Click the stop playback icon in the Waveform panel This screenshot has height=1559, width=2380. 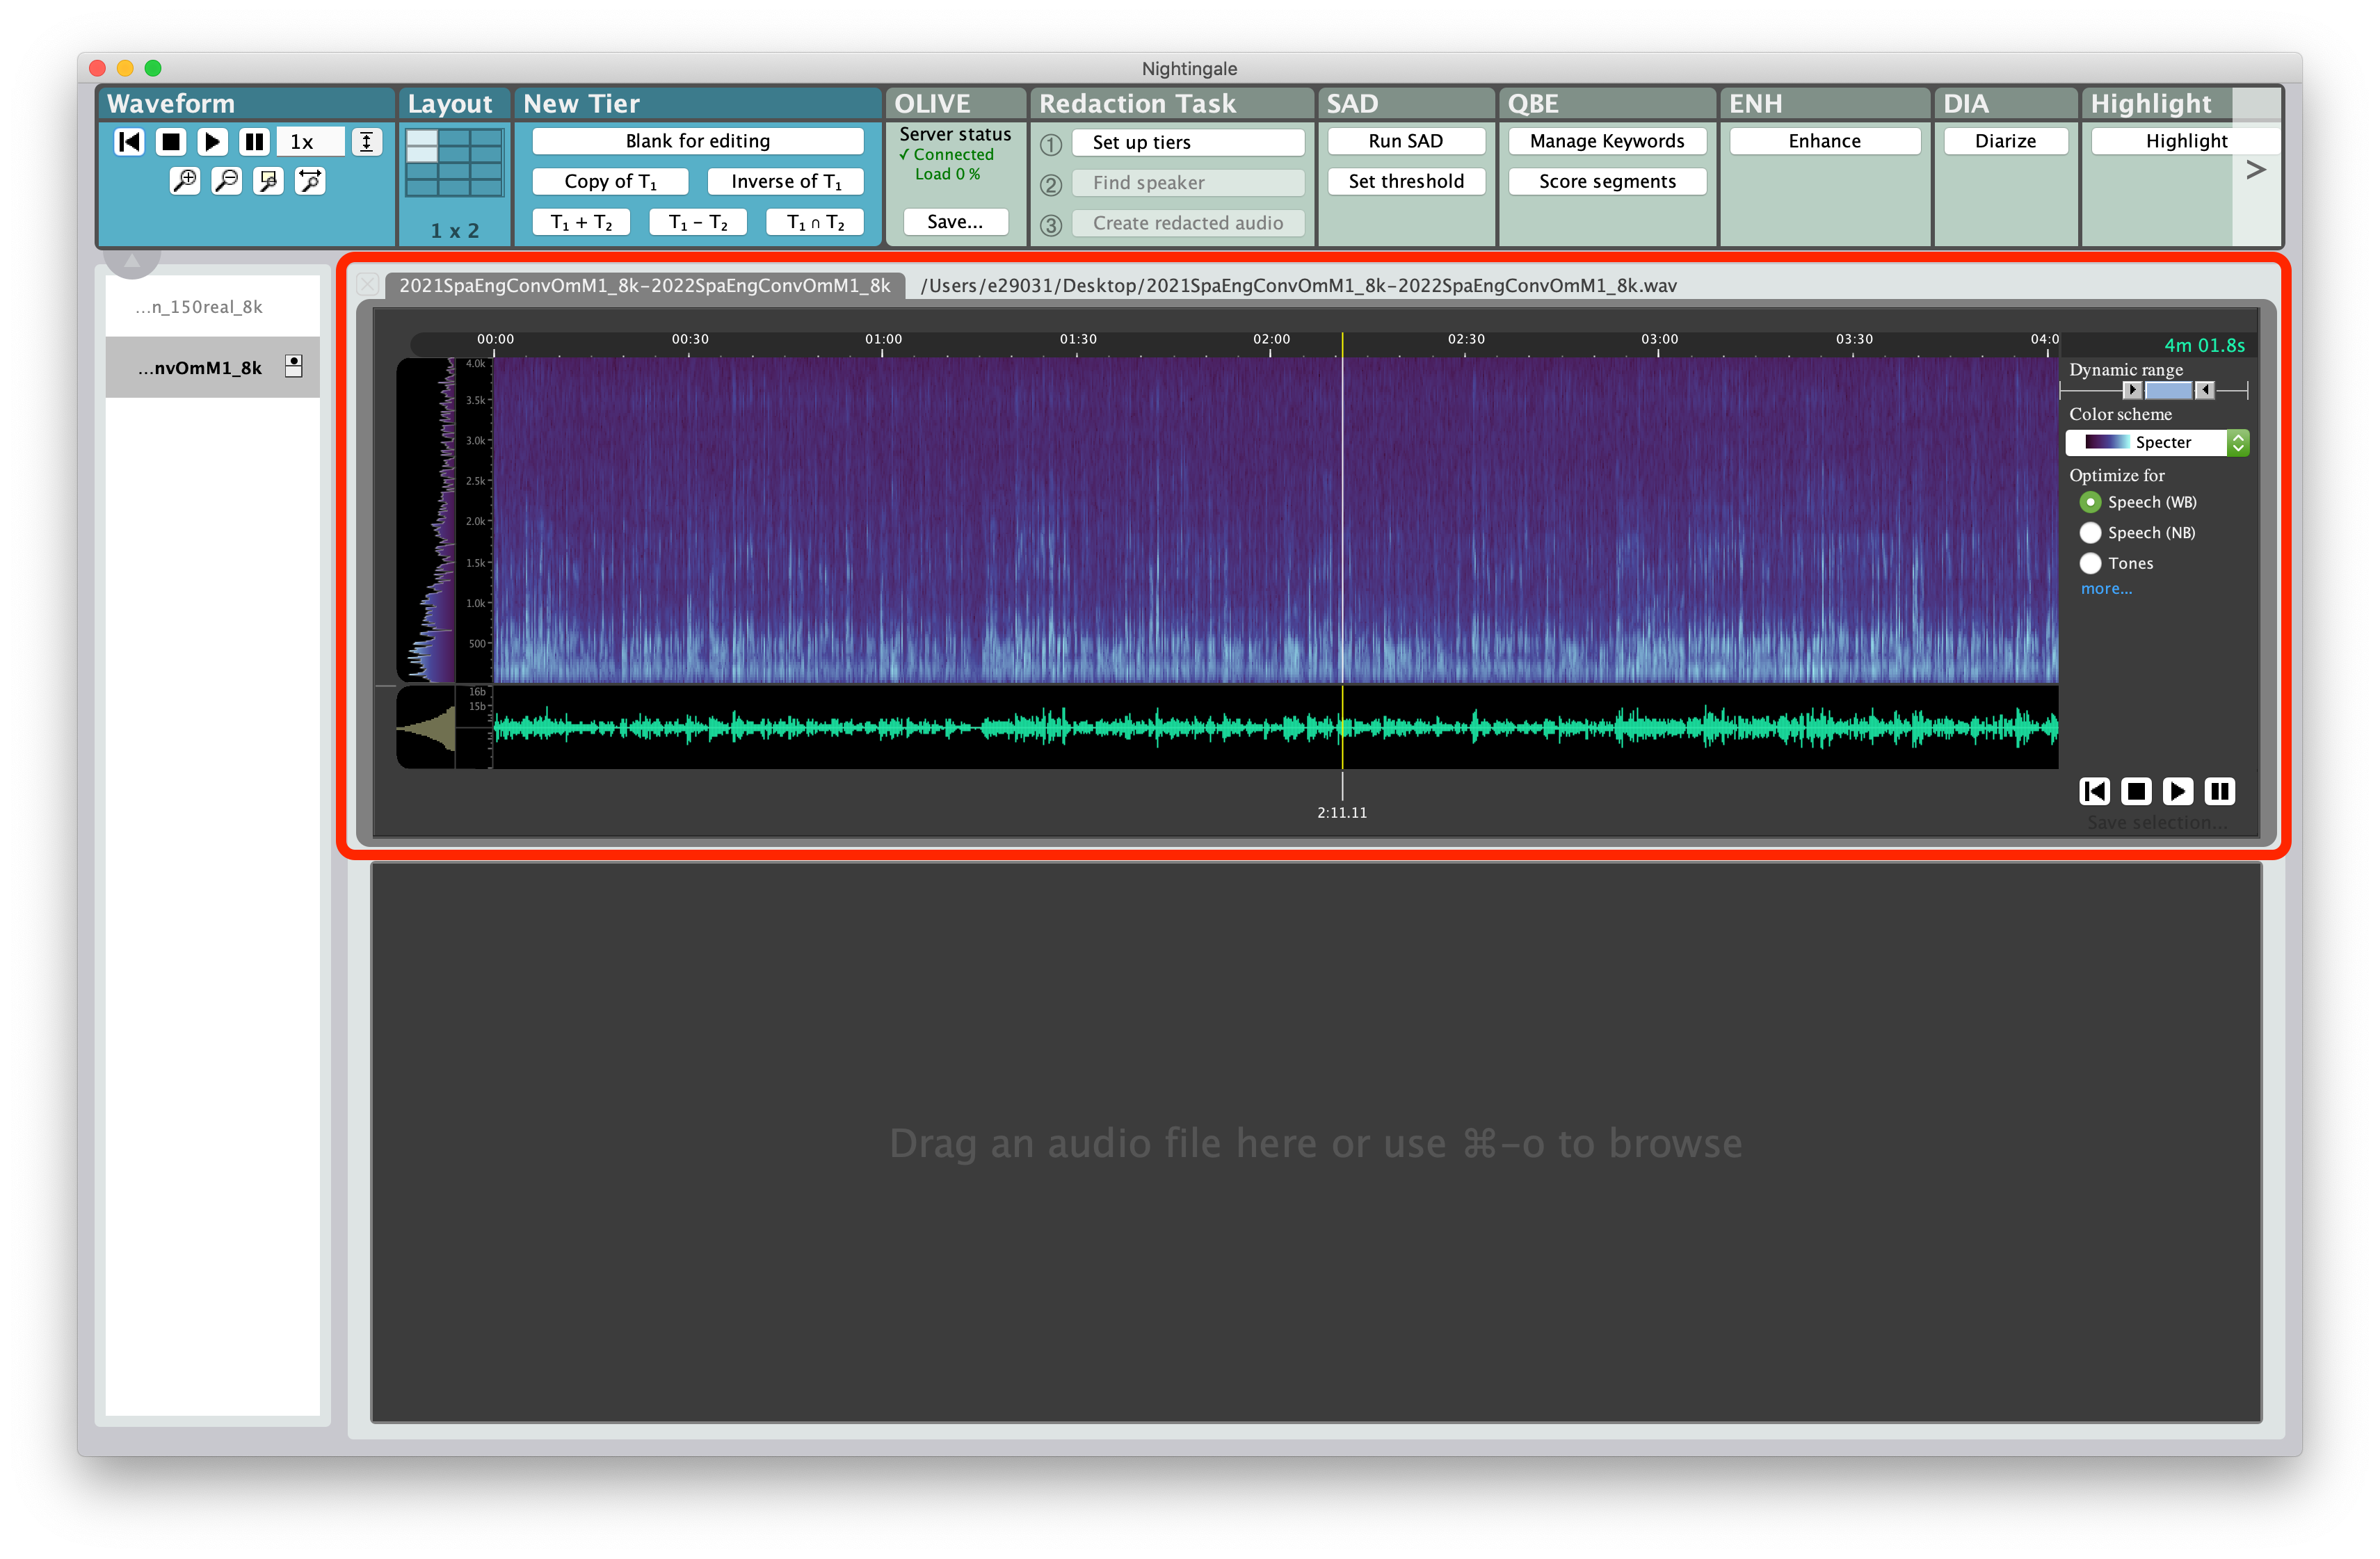(170, 142)
